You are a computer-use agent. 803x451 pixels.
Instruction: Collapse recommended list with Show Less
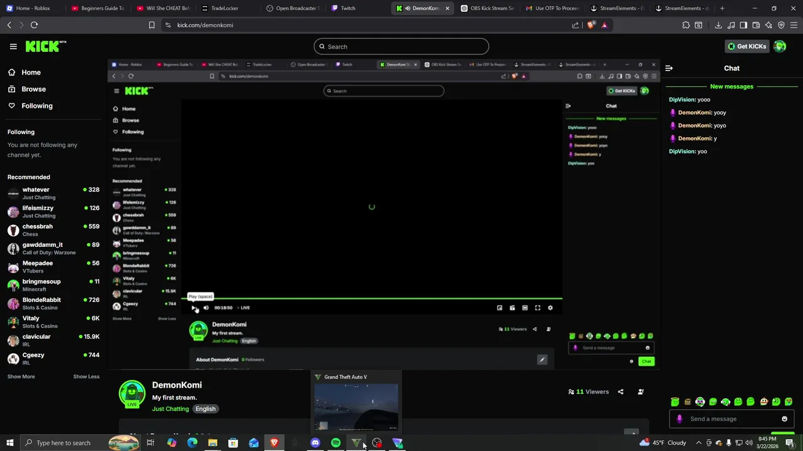tap(86, 376)
